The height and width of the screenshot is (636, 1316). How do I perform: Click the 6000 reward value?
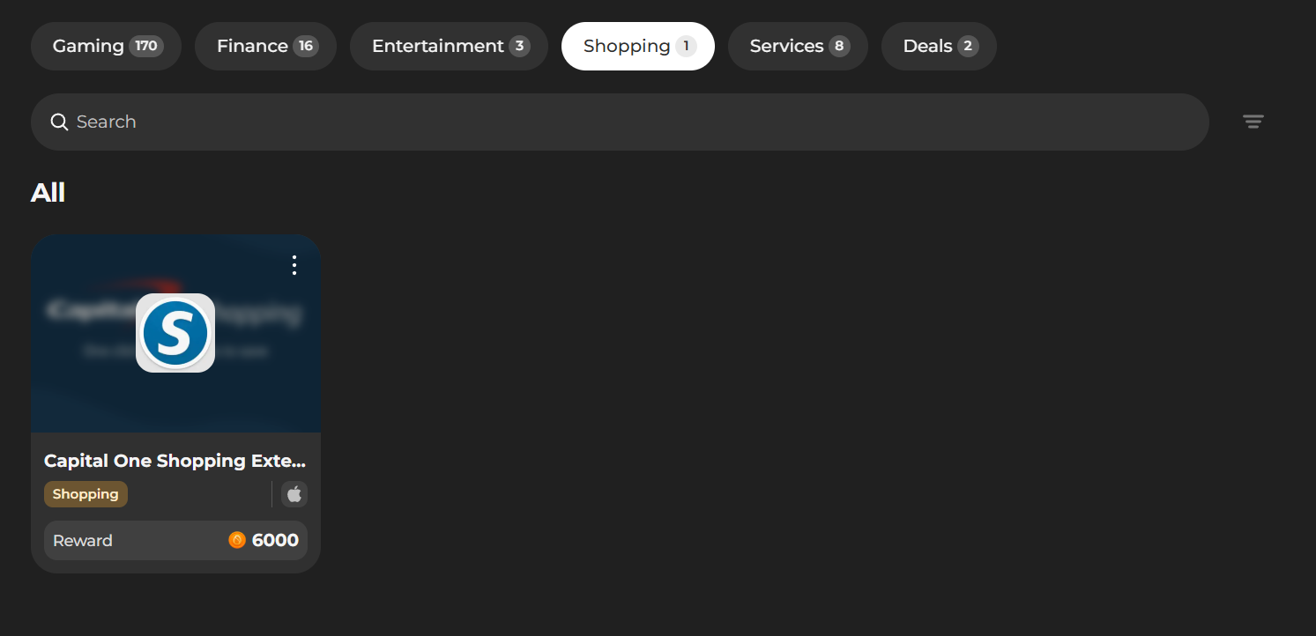click(275, 540)
